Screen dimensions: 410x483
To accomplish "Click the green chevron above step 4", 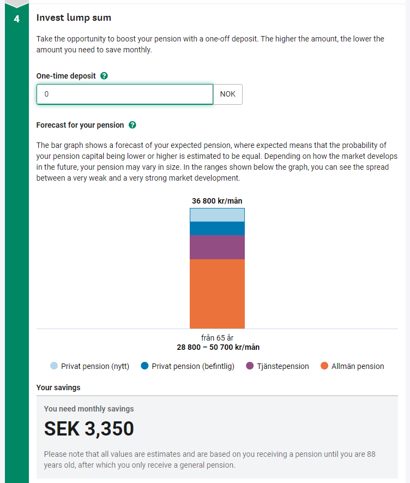I will [x=16, y=4].
